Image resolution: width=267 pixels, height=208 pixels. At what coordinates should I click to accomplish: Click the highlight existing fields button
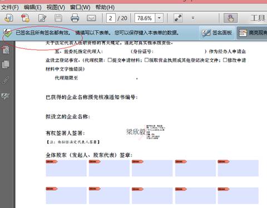click(252, 33)
